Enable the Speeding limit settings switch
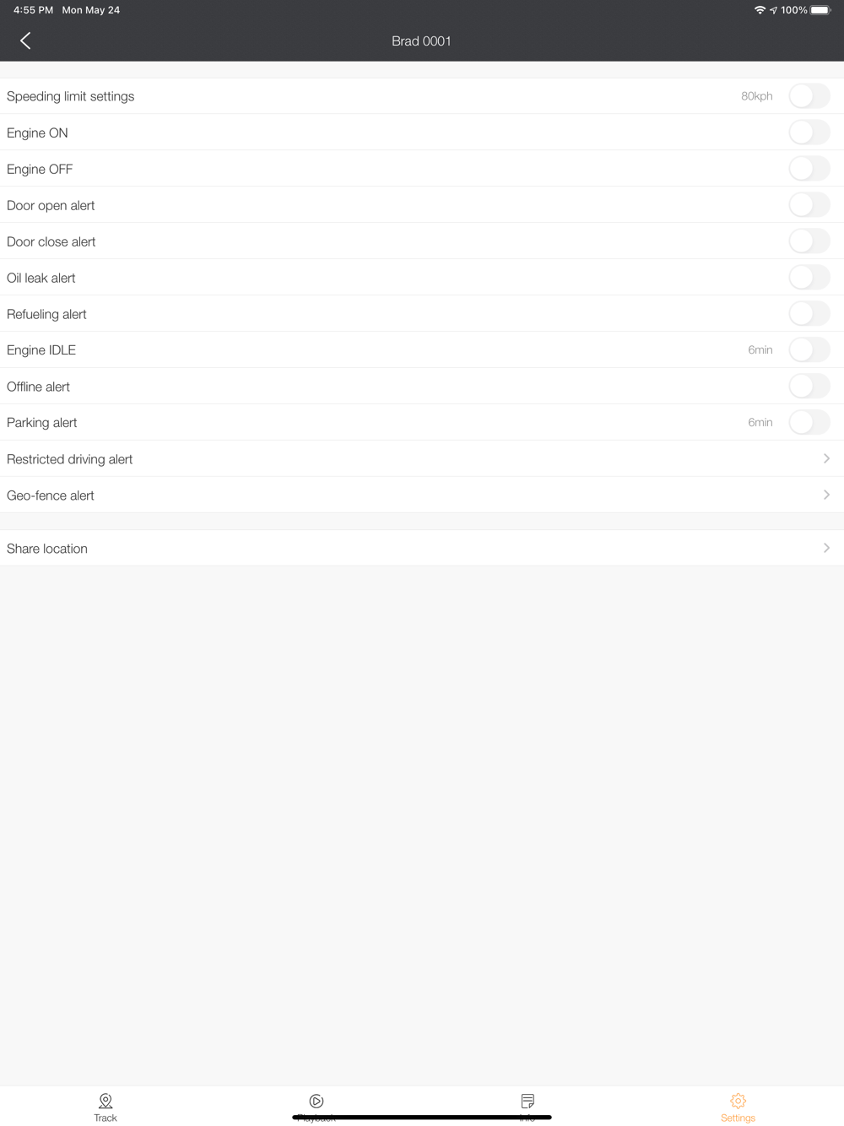 pyautogui.click(x=809, y=96)
